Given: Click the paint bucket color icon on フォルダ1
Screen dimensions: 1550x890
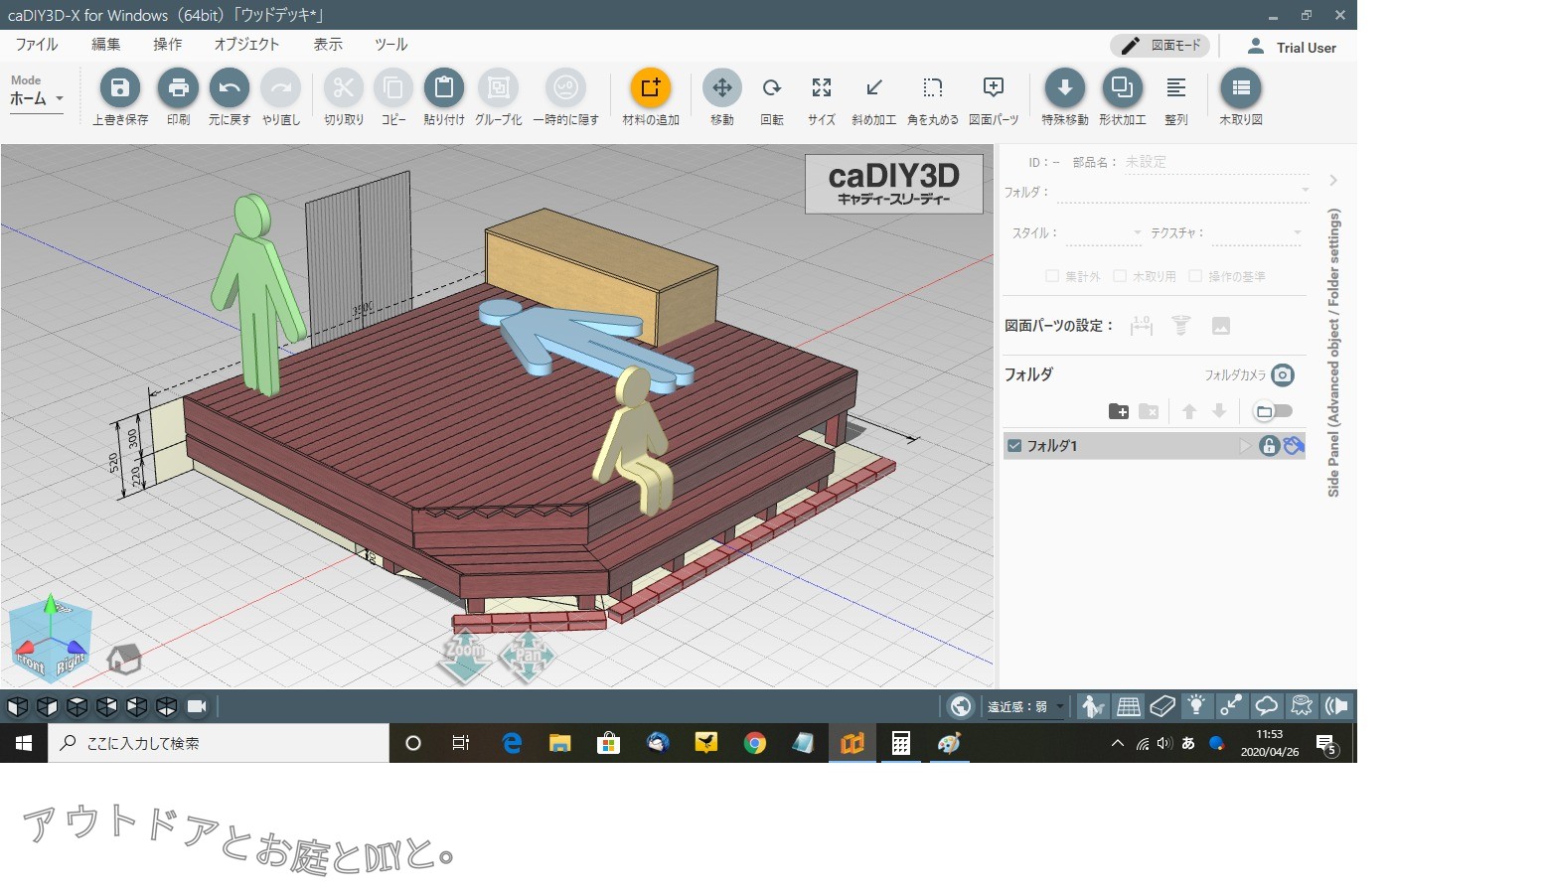Looking at the screenshot, I should 1293,446.
